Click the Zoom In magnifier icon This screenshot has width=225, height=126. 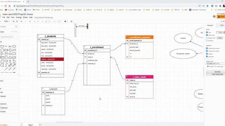14,21
